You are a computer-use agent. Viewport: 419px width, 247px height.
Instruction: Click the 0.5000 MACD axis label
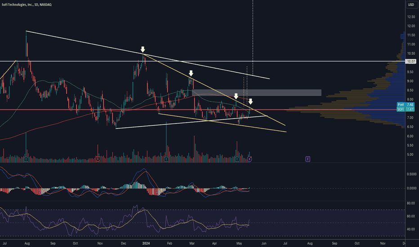(x=411, y=174)
